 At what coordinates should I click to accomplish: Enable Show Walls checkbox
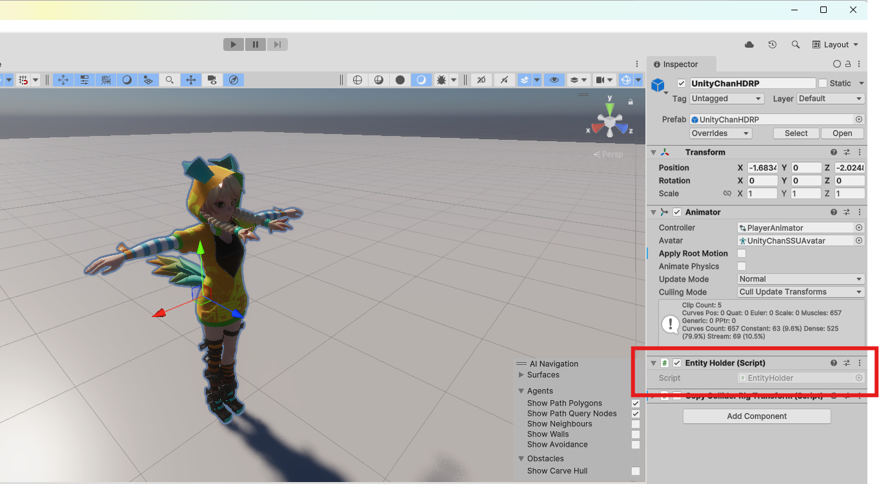tap(636, 434)
